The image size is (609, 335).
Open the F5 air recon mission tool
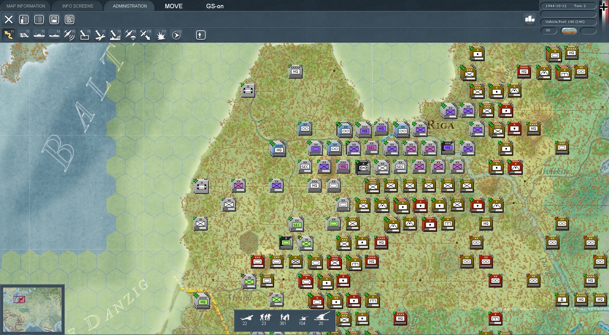coord(69,35)
